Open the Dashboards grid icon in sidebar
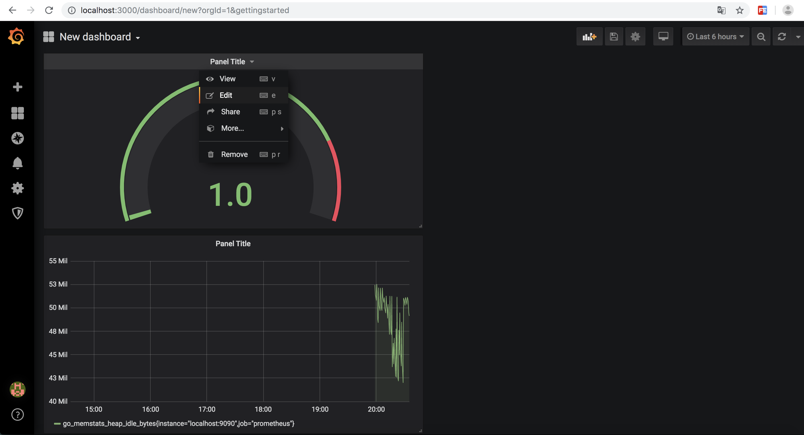804x435 pixels. [x=17, y=113]
